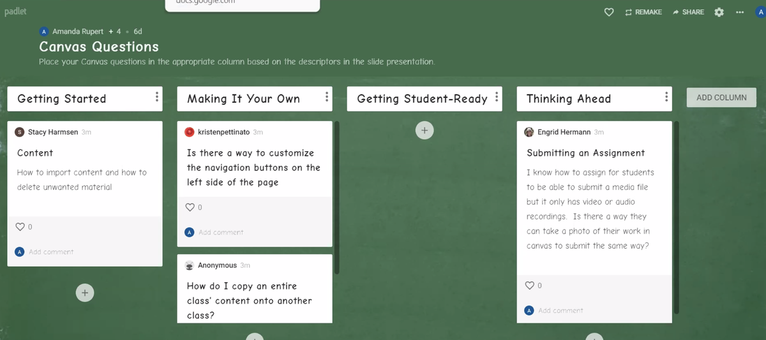This screenshot has height=340, width=766.
Task: Open Thinking Ahead column options menu
Action: (666, 98)
